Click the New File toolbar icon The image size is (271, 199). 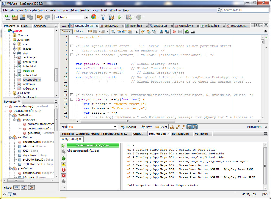(x=7, y=17)
